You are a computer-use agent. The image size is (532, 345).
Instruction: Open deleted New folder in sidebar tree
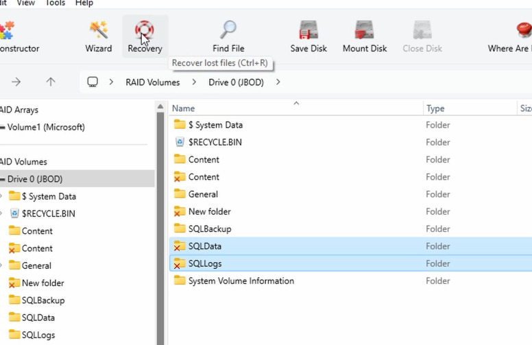(43, 283)
